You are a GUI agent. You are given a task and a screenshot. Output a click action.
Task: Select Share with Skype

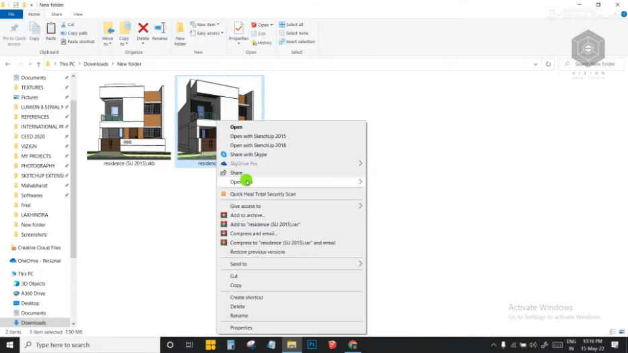[248, 155]
